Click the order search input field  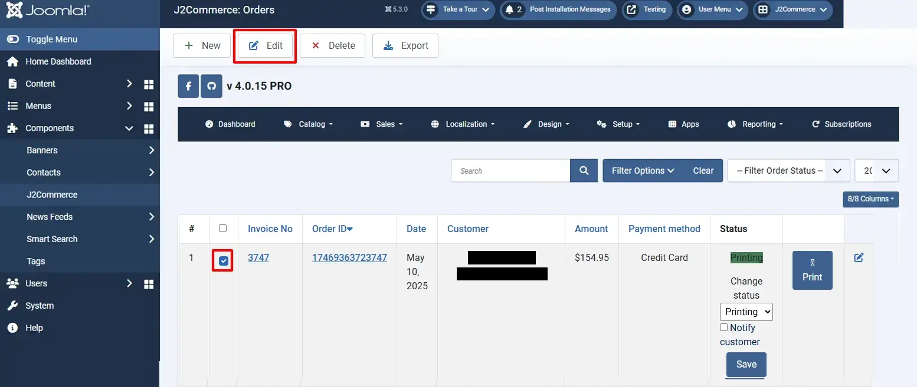510,171
